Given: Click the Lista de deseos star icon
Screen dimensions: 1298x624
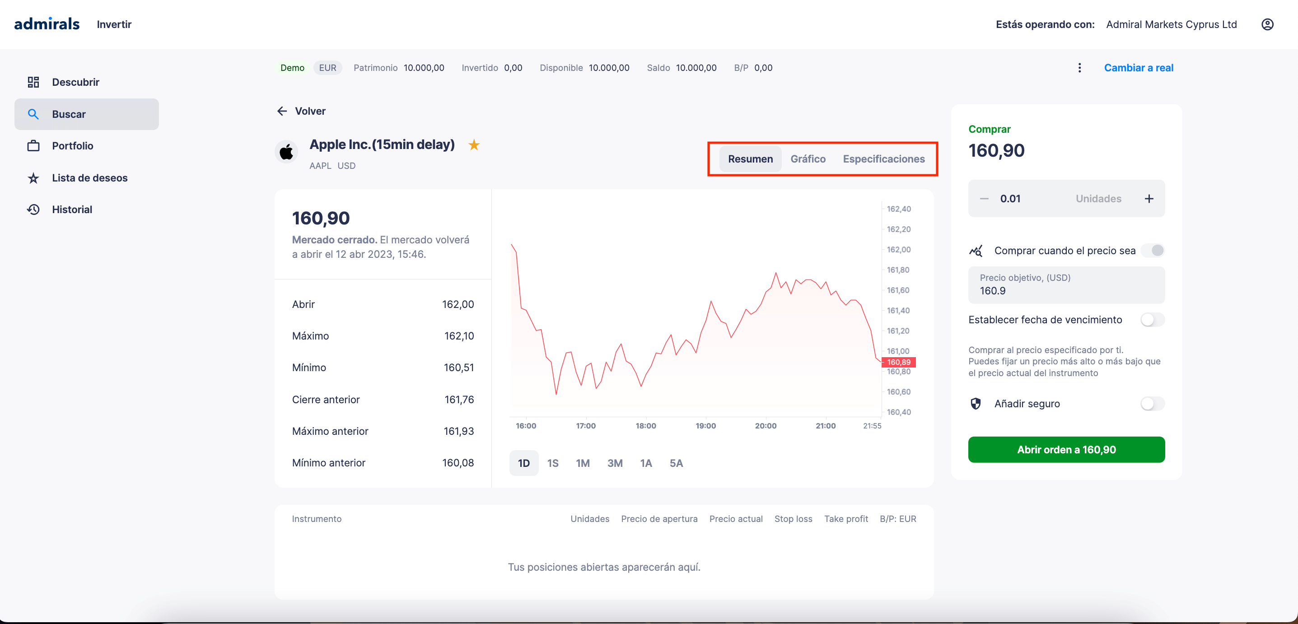Looking at the screenshot, I should coord(33,178).
